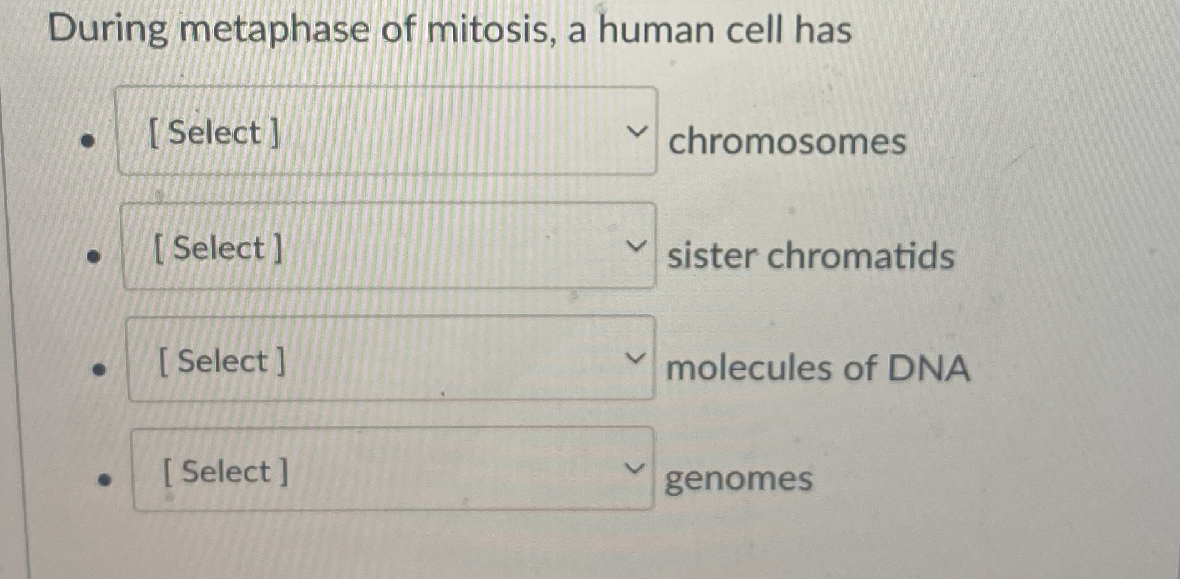The height and width of the screenshot is (579, 1180).
Task: Select the first [Select] placeholder text
Action: point(212,132)
